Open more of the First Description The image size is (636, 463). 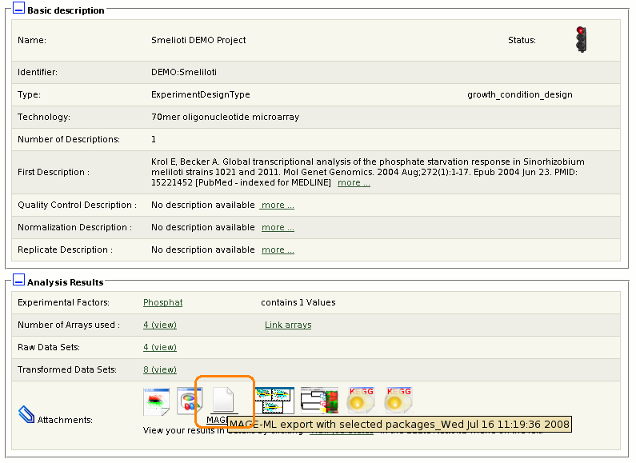[354, 182]
